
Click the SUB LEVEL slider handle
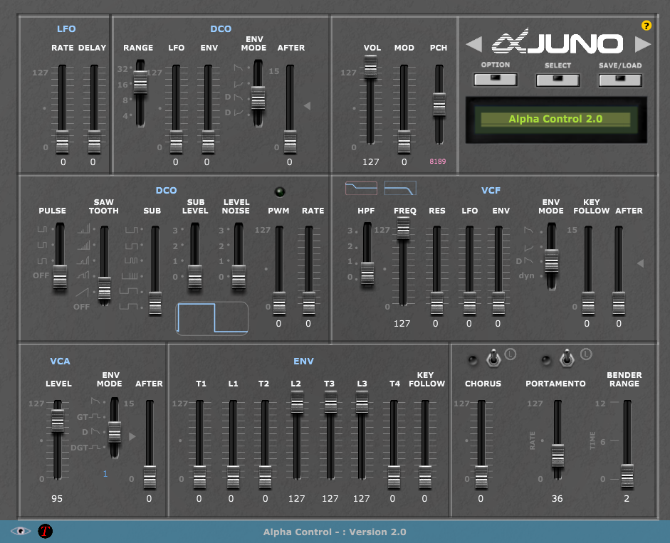tap(195, 277)
